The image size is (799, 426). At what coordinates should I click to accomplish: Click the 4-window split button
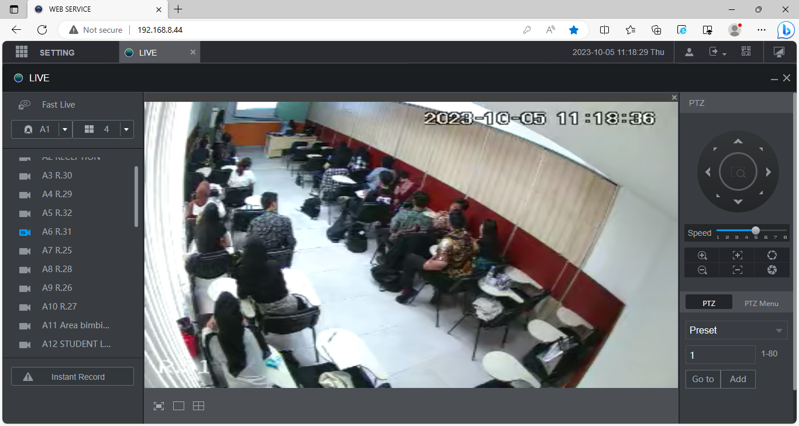(x=97, y=129)
